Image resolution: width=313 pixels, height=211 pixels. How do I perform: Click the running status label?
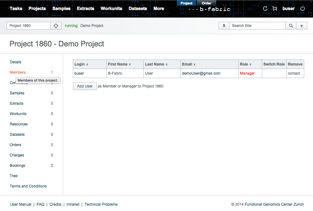pyautogui.click(x=71, y=26)
